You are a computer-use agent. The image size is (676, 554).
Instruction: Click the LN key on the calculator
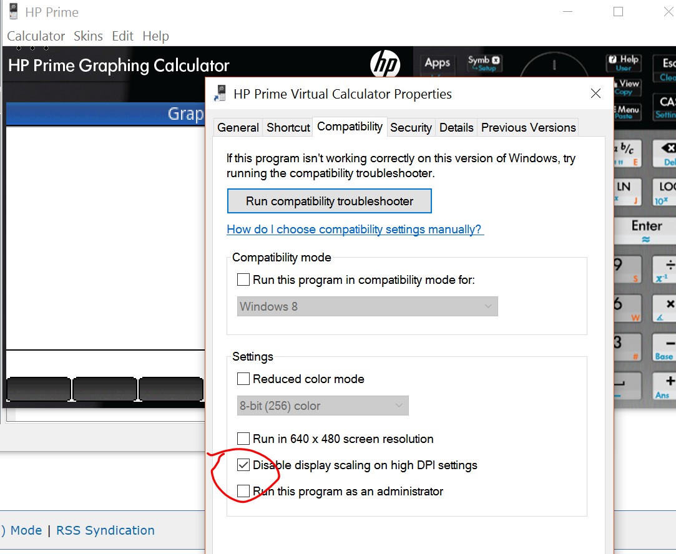pos(627,192)
